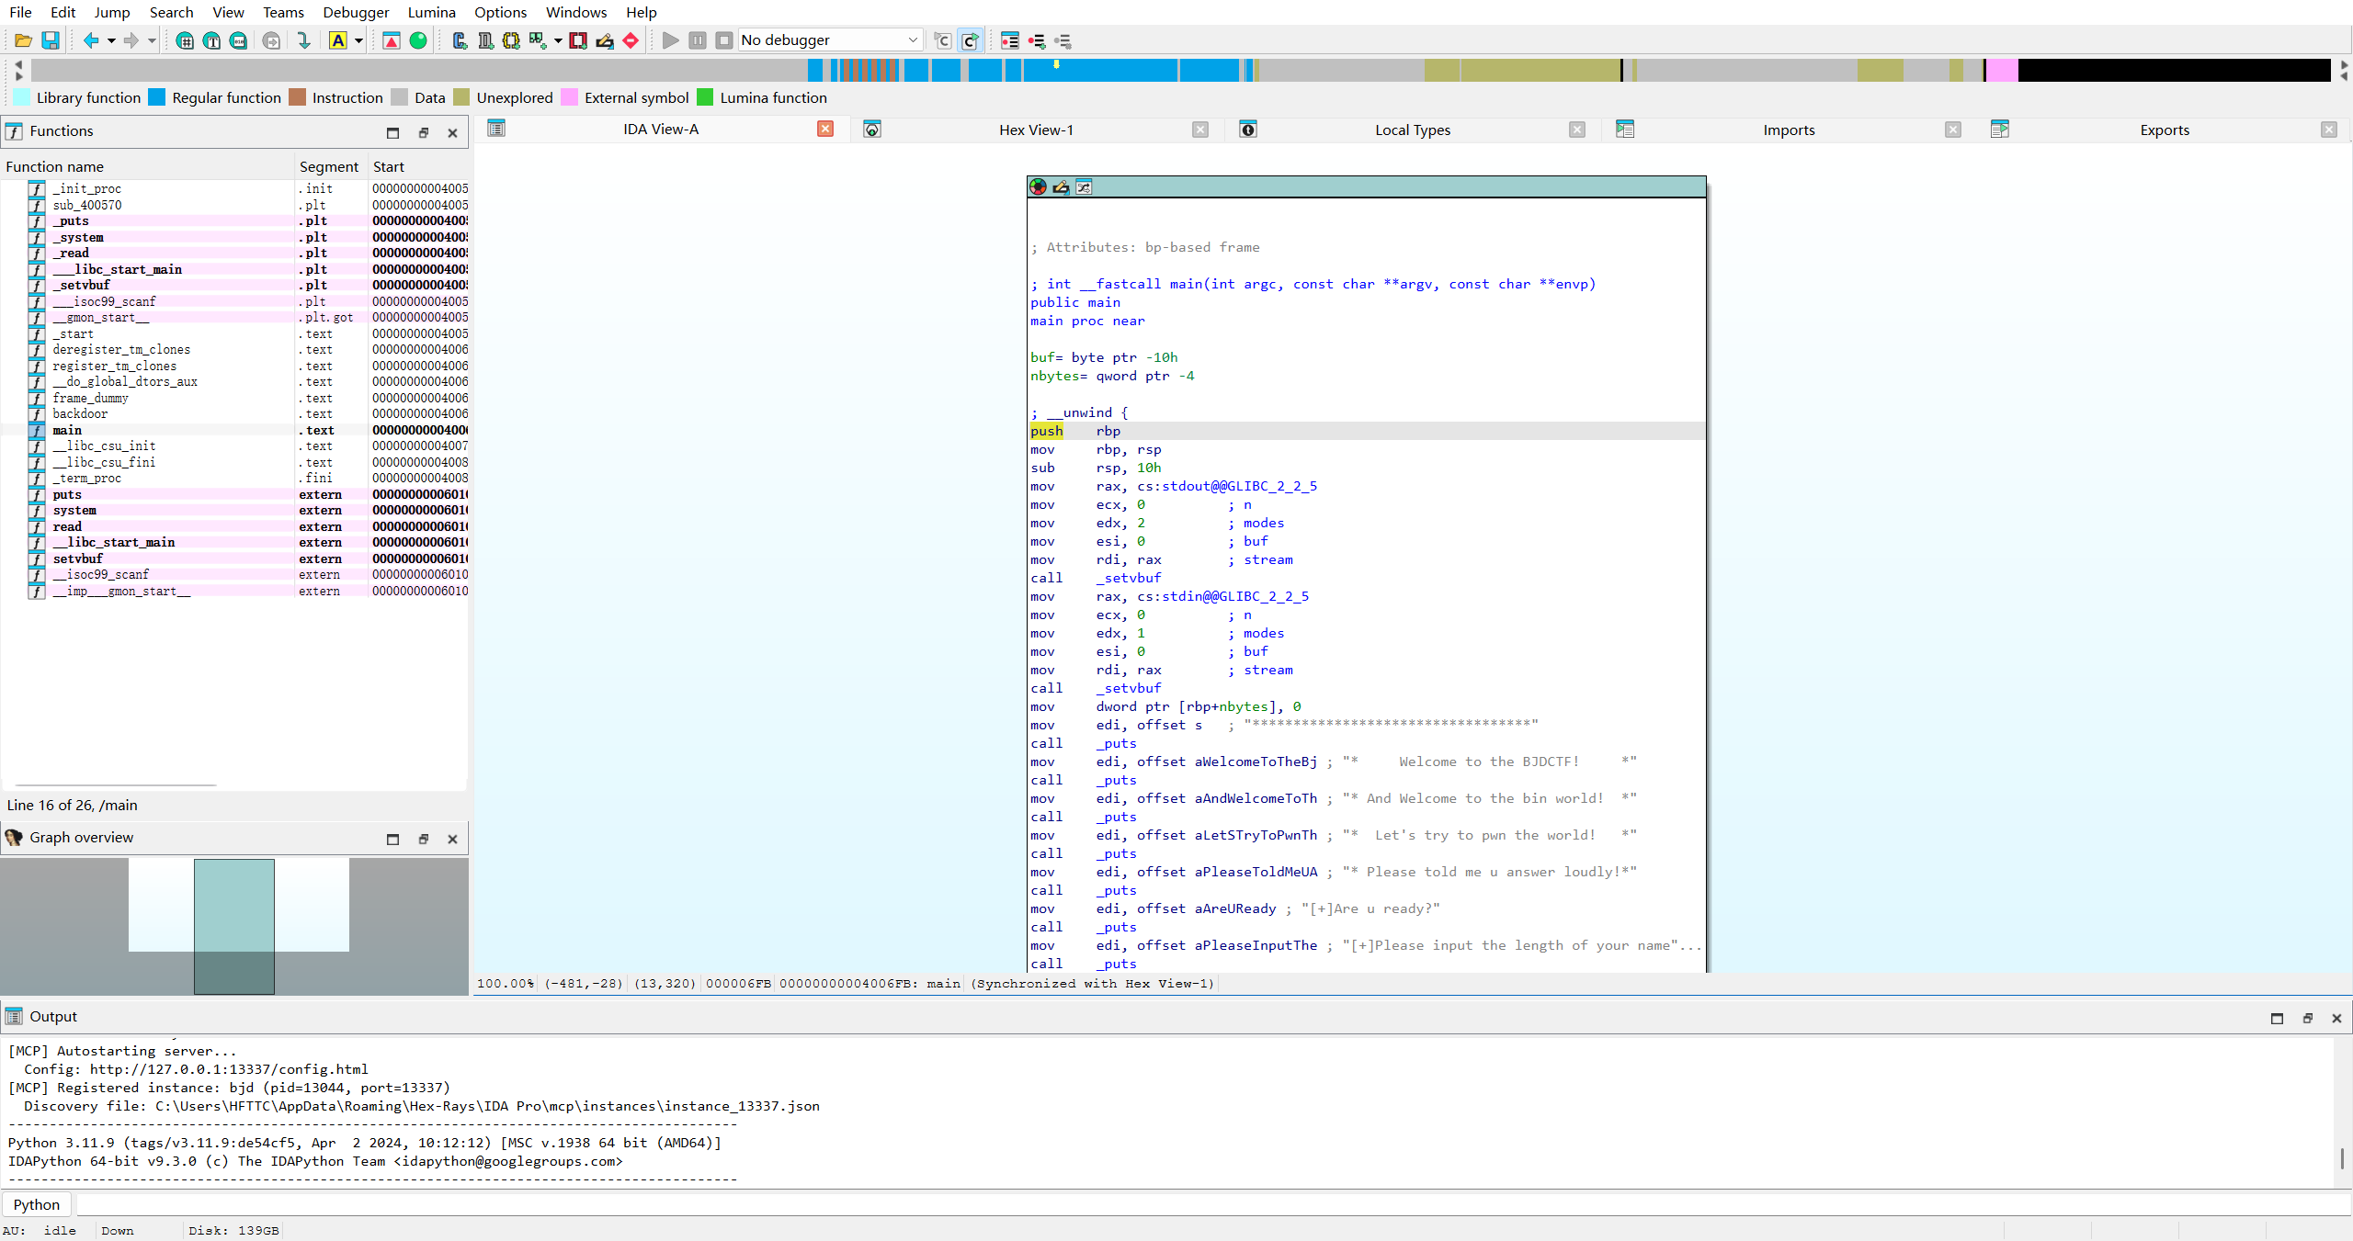This screenshot has width=2353, height=1241.
Task: Select the extern system function row
Action: pyautogui.click(x=234, y=510)
